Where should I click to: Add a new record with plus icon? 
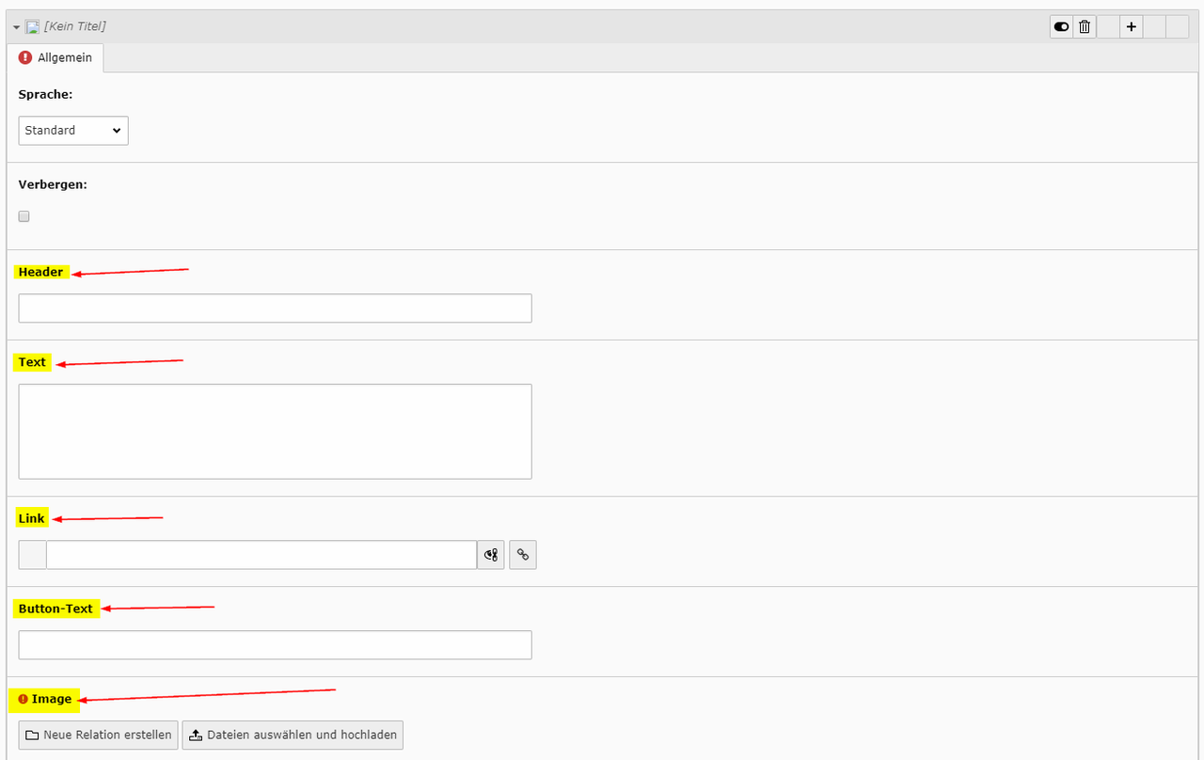point(1132,27)
